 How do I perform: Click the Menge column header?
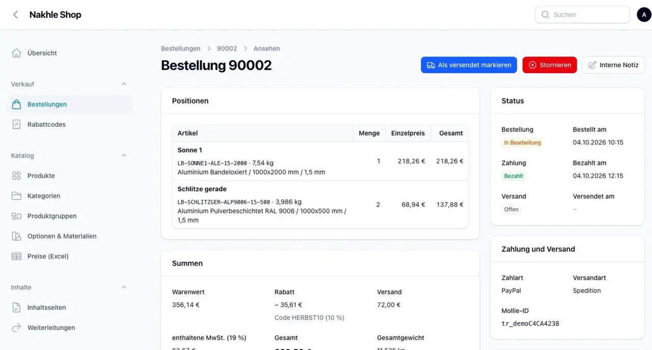click(369, 133)
